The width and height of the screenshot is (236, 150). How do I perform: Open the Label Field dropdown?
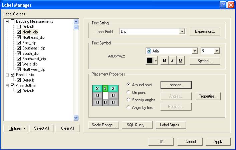coord(182,31)
